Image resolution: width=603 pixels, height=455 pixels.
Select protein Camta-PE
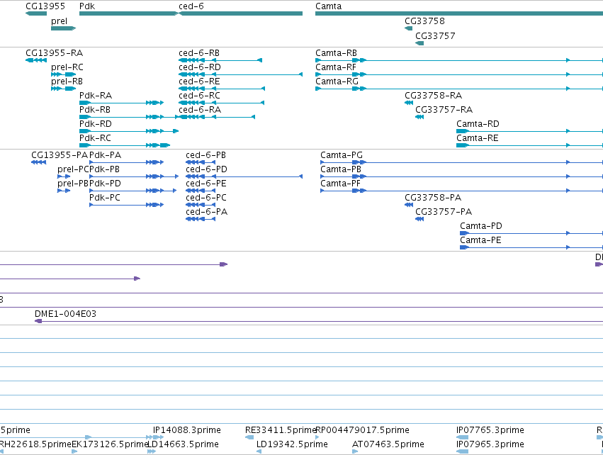(x=480, y=241)
